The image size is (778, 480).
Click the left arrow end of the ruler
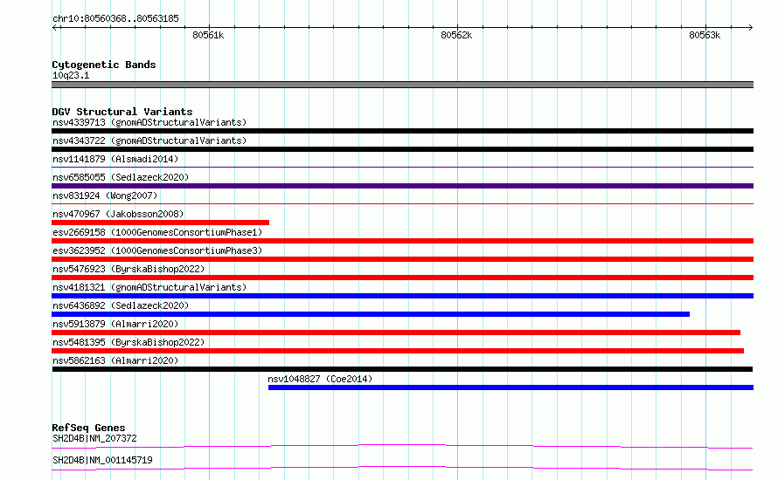(54, 27)
